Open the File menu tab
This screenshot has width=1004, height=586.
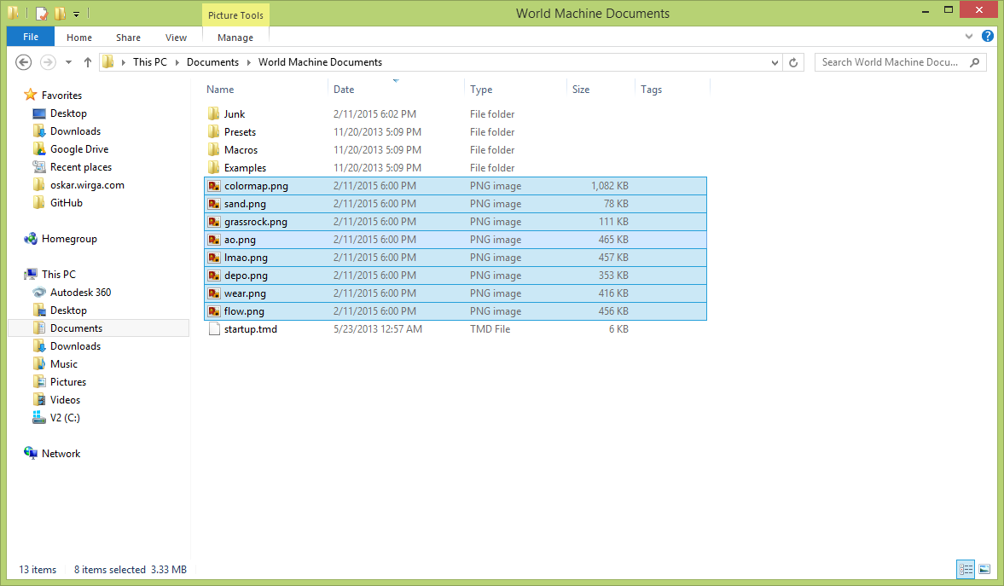[x=31, y=37]
